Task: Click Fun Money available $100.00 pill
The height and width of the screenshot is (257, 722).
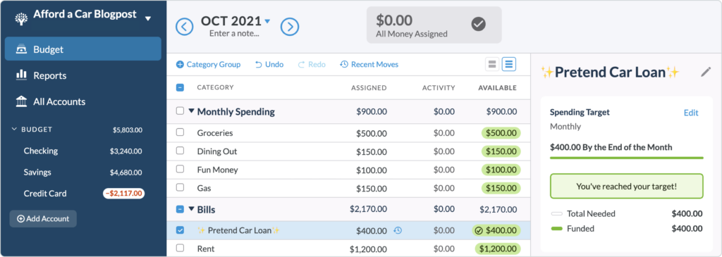Action: [x=501, y=170]
